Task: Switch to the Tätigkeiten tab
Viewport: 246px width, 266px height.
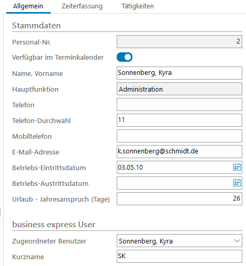Action: (138, 6)
